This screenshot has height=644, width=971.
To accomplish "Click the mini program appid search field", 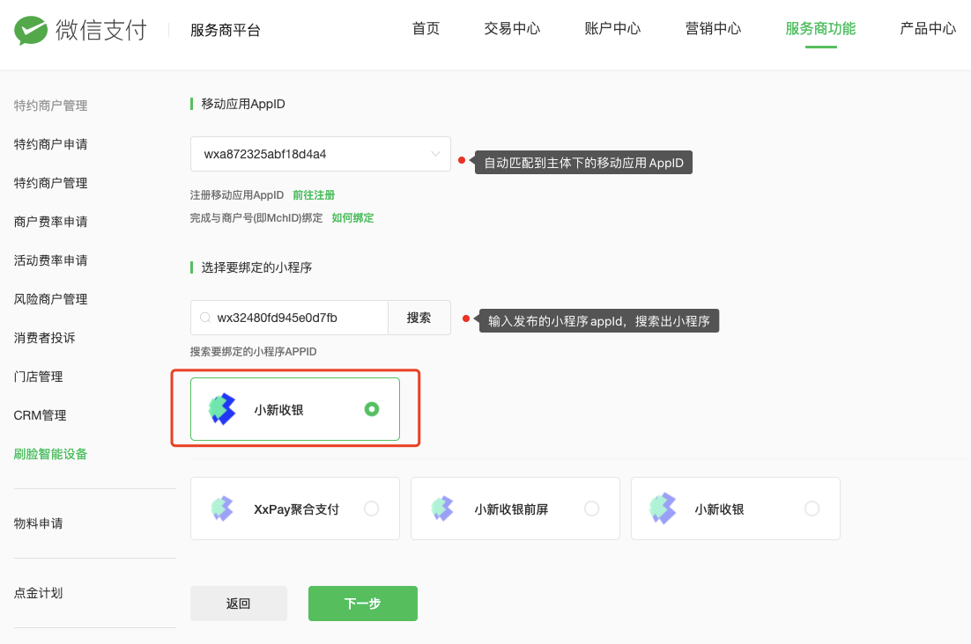I will [289, 318].
